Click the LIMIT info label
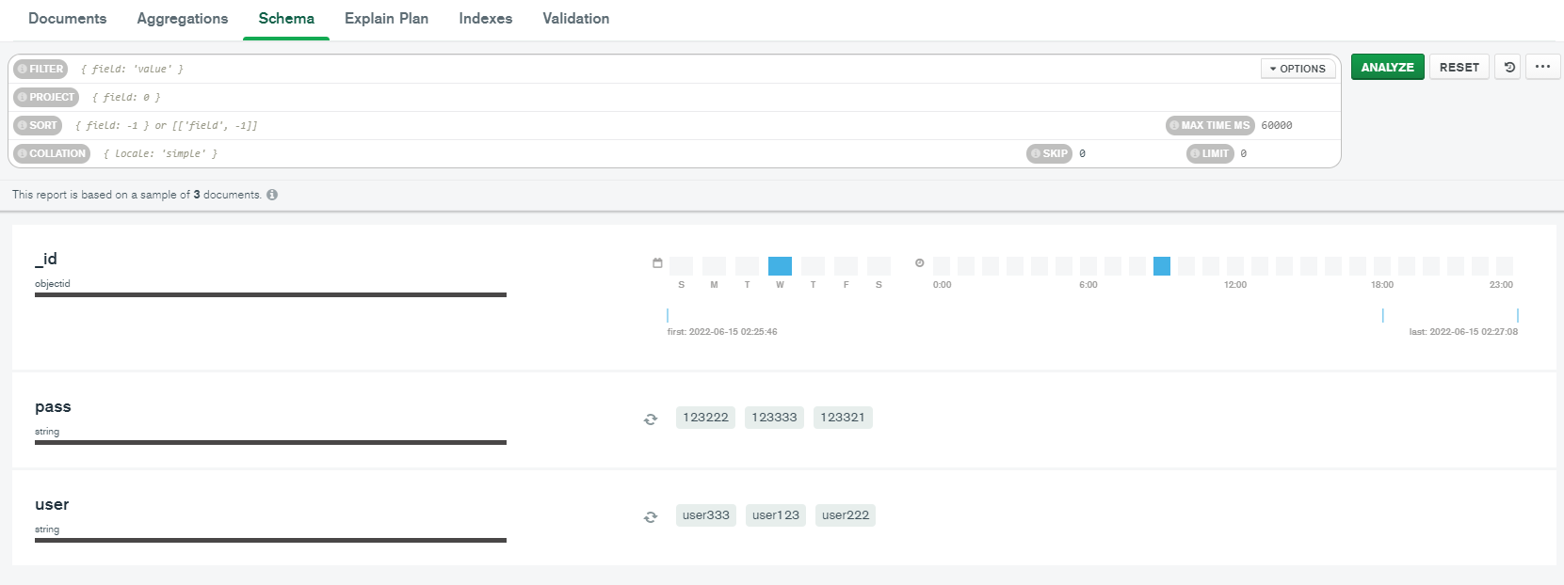The height and width of the screenshot is (585, 1564). (1210, 153)
